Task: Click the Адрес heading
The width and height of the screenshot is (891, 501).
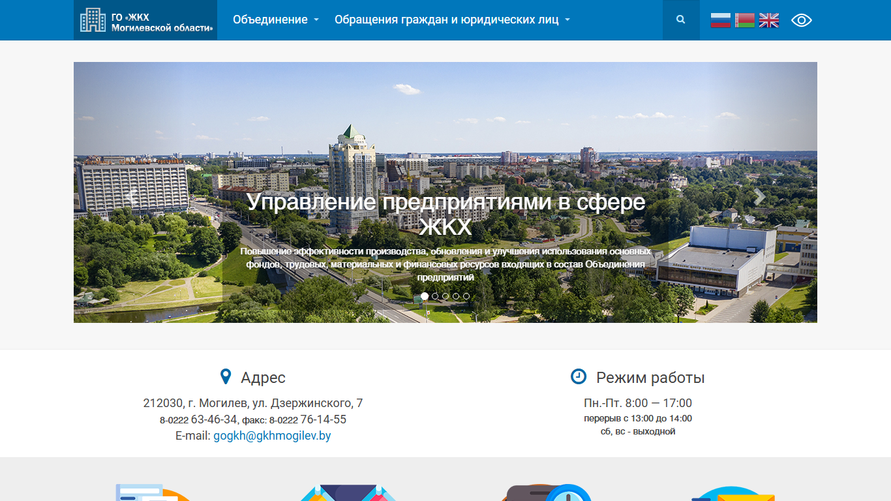Action: click(263, 378)
